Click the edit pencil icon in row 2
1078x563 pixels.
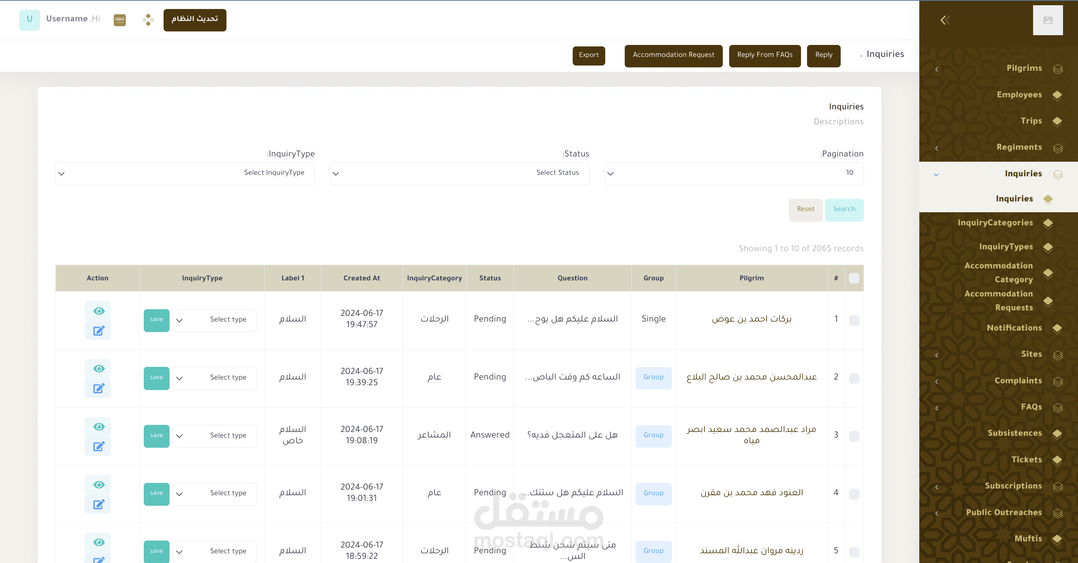[98, 389]
